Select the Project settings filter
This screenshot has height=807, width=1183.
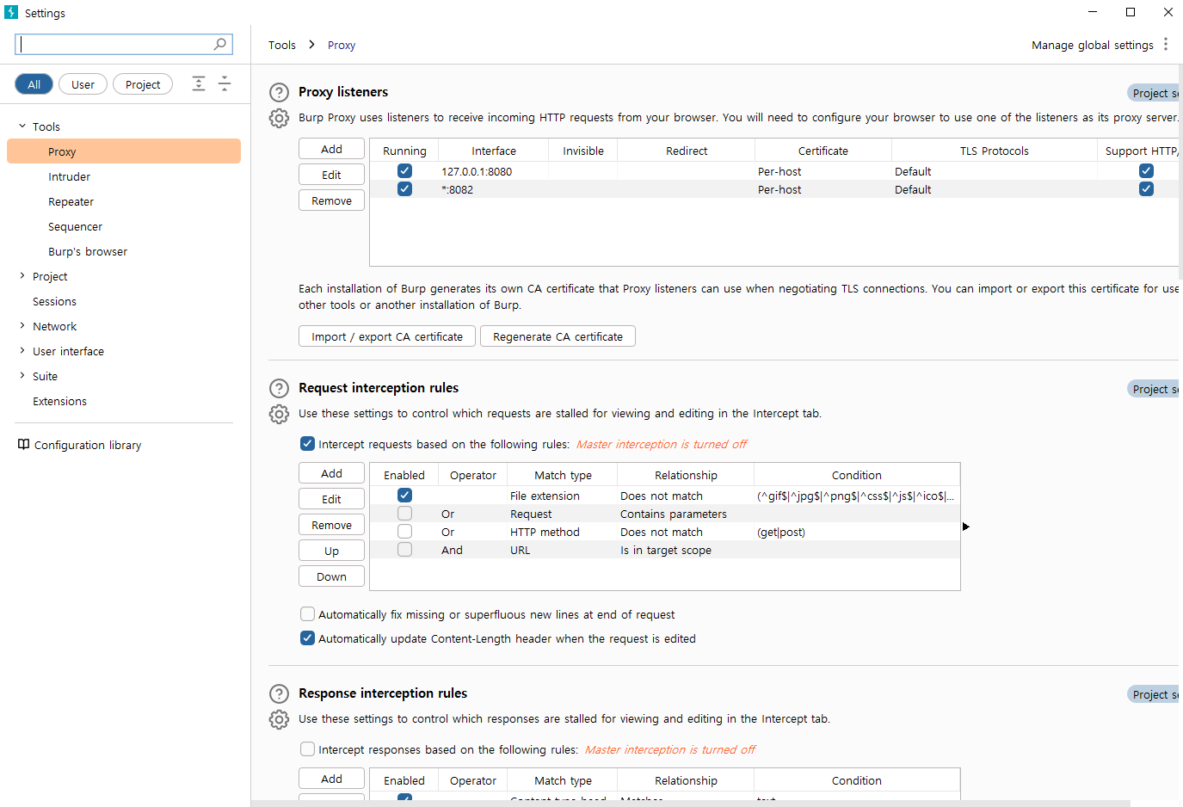(x=143, y=84)
